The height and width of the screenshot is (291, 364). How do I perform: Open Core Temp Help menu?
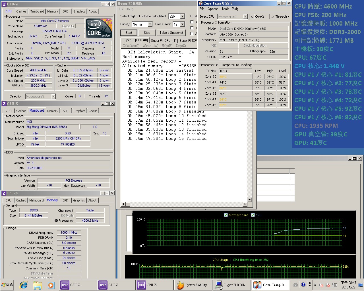[x=235, y=9]
